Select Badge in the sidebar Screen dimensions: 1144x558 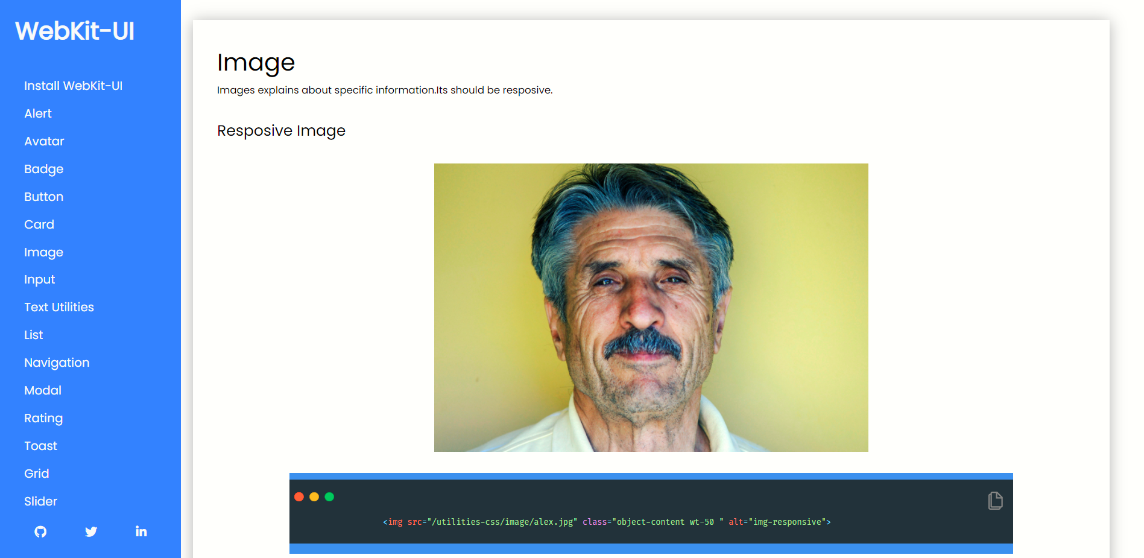tap(43, 169)
